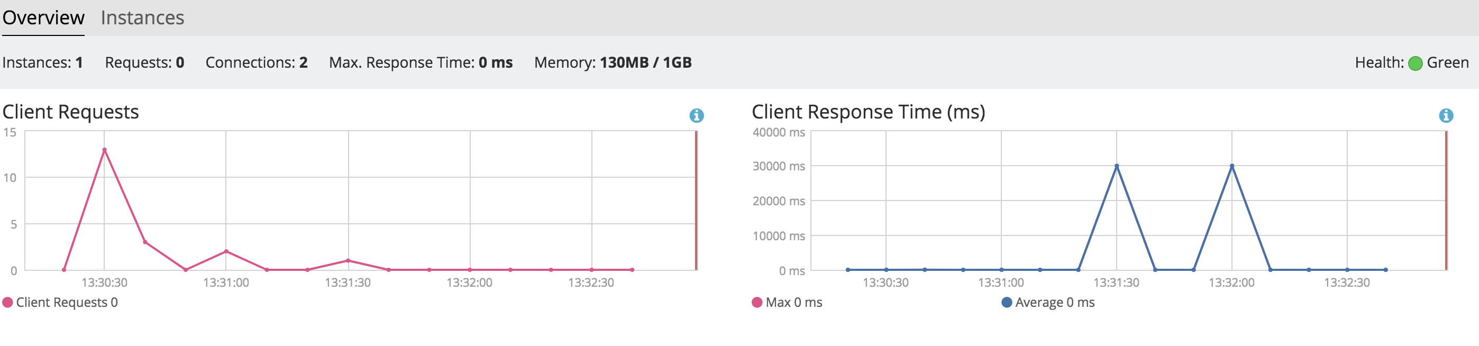This screenshot has width=1479, height=346.
Task: Switch to the Instances tab
Action: pyautogui.click(x=142, y=18)
